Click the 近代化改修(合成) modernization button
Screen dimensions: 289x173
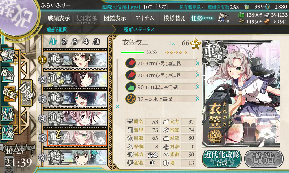coord(222,159)
